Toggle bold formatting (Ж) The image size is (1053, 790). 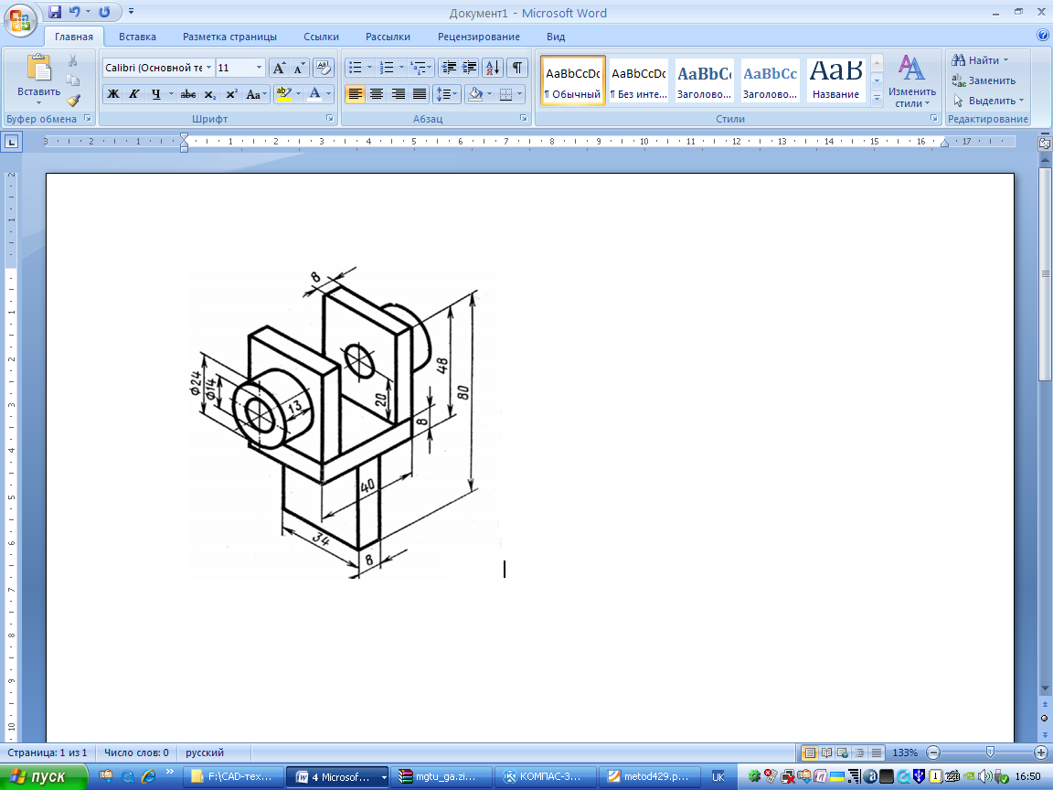pyautogui.click(x=112, y=94)
